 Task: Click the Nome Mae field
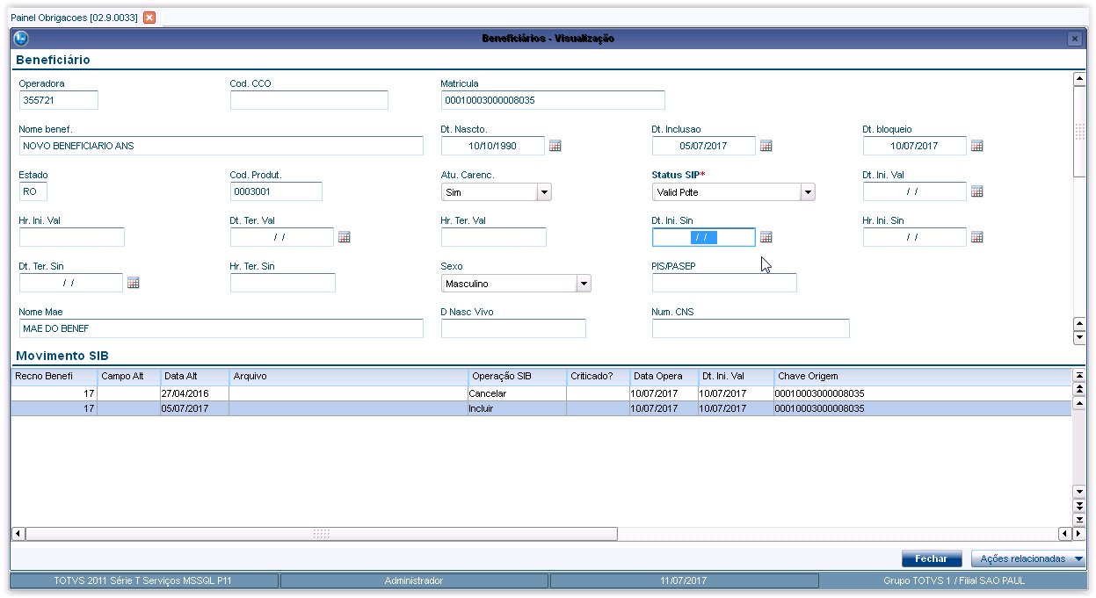(221, 328)
